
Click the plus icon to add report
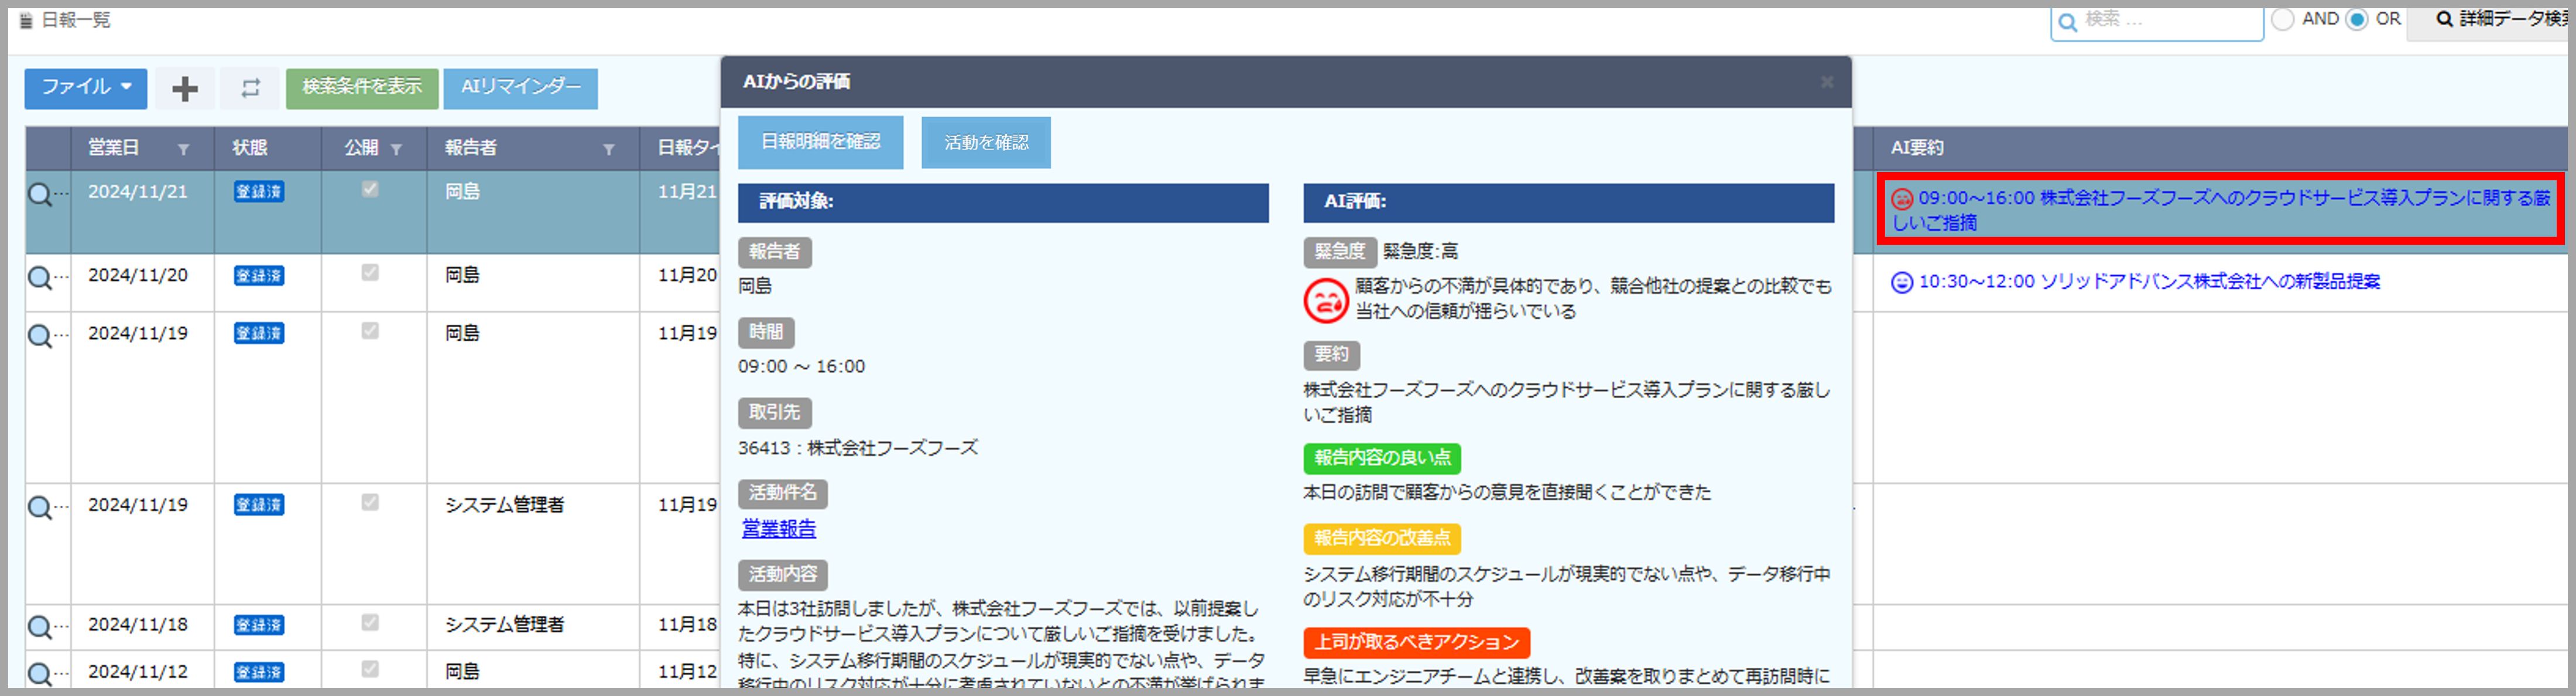[185, 89]
